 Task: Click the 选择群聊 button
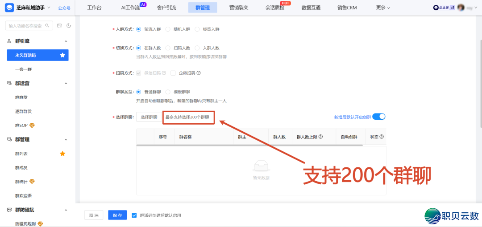pos(149,117)
